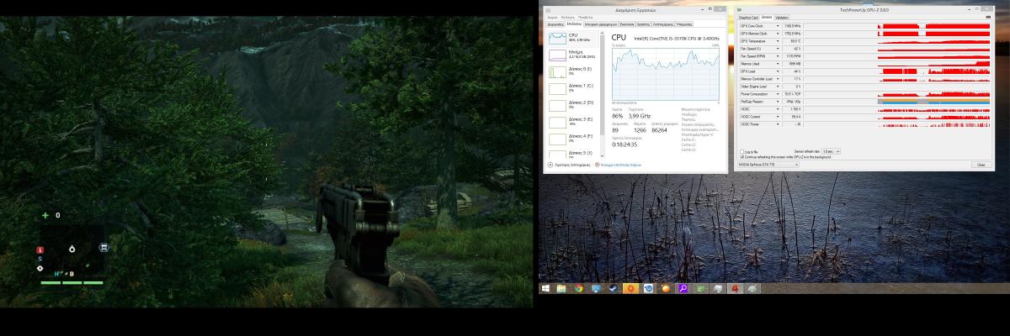Click the orange ball taskbar icon

coord(666,288)
